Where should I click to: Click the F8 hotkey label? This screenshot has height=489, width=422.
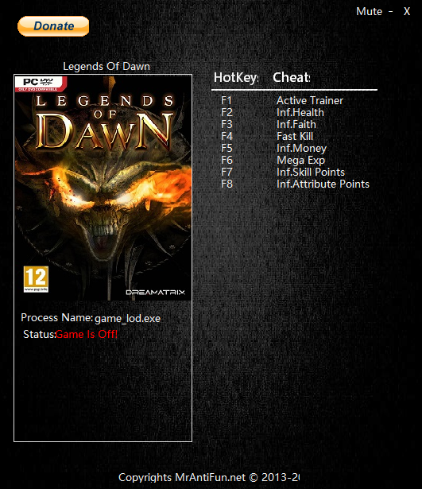(x=227, y=184)
